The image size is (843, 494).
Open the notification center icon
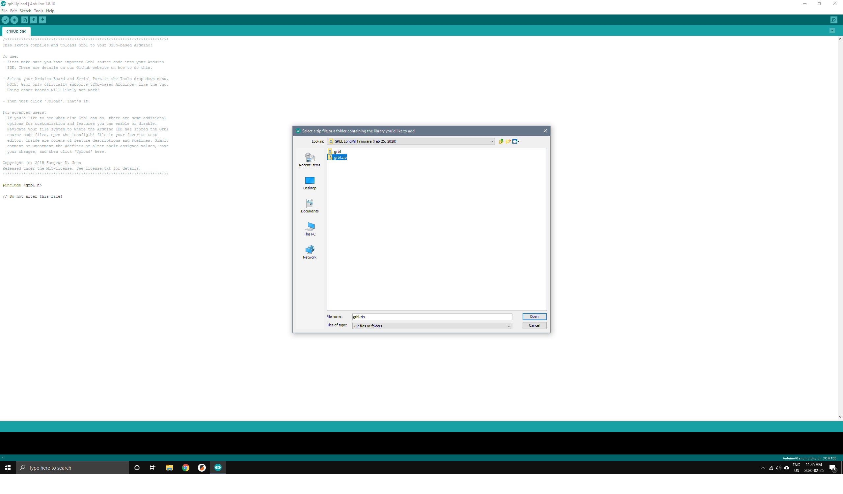click(x=833, y=468)
